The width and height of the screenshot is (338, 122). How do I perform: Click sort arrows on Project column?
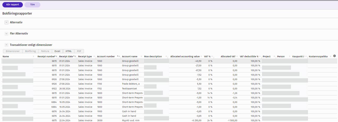274,56
